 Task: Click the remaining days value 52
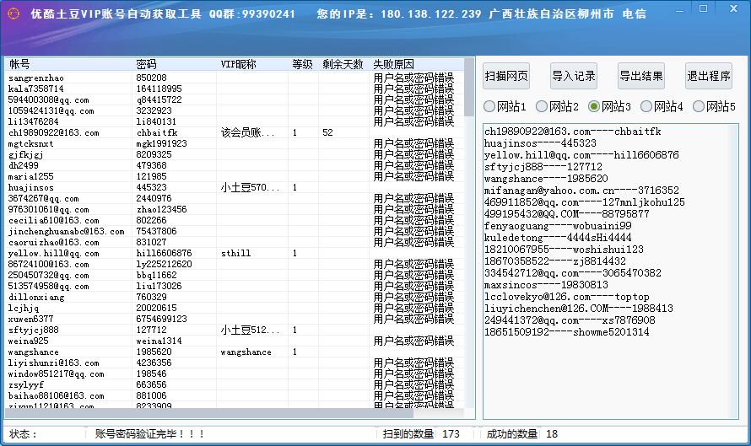point(327,132)
